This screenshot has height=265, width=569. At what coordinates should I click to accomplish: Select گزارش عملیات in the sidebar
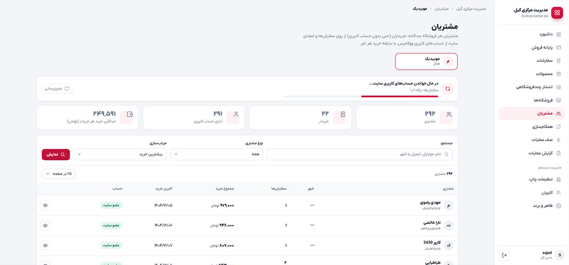(x=532, y=153)
